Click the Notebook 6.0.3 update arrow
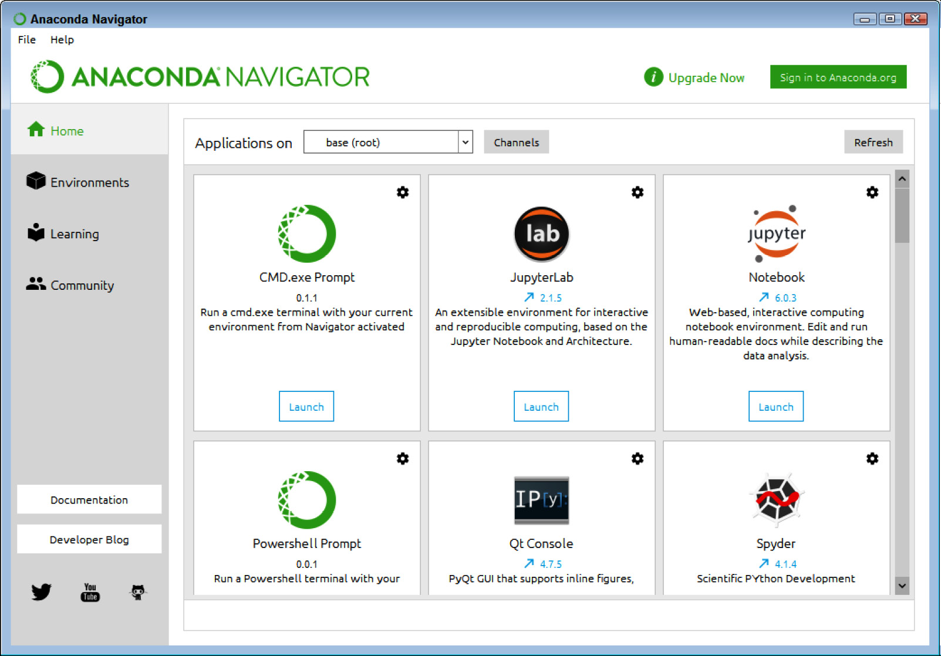The width and height of the screenshot is (941, 656). click(x=764, y=297)
